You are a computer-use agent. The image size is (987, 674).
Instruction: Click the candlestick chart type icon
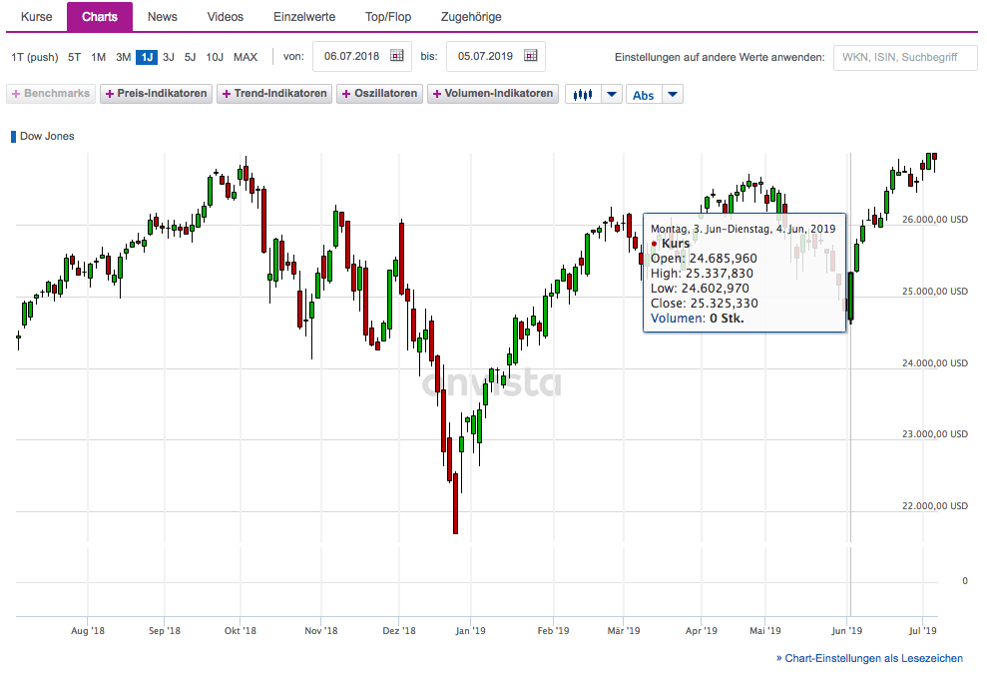point(583,94)
